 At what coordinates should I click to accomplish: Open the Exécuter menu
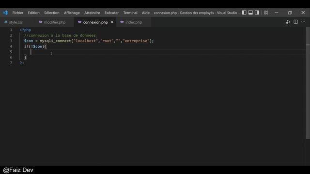pyautogui.click(x=111, y=13)
